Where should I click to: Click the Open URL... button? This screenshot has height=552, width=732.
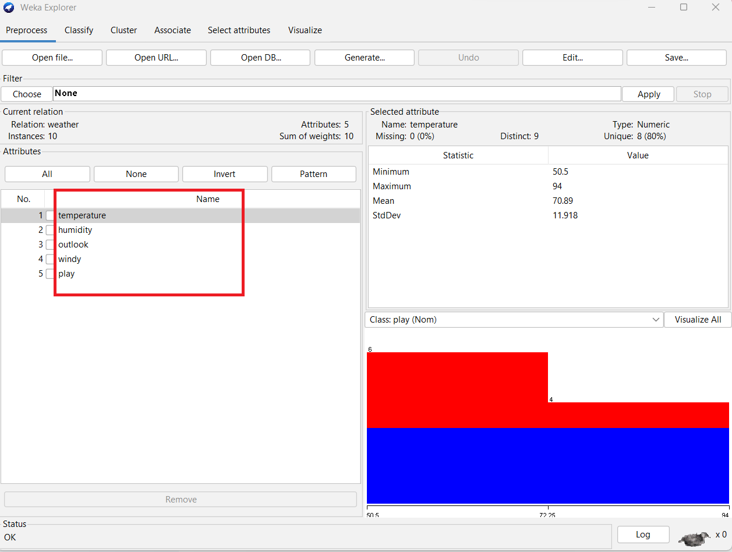point(156,58)
